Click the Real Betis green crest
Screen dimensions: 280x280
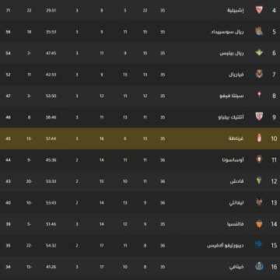259,53
